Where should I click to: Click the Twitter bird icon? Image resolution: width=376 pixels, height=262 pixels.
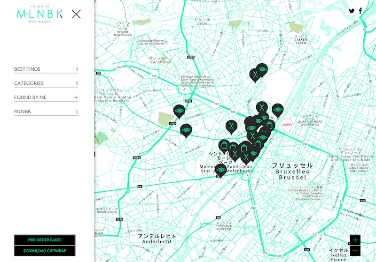click(352, 11)
